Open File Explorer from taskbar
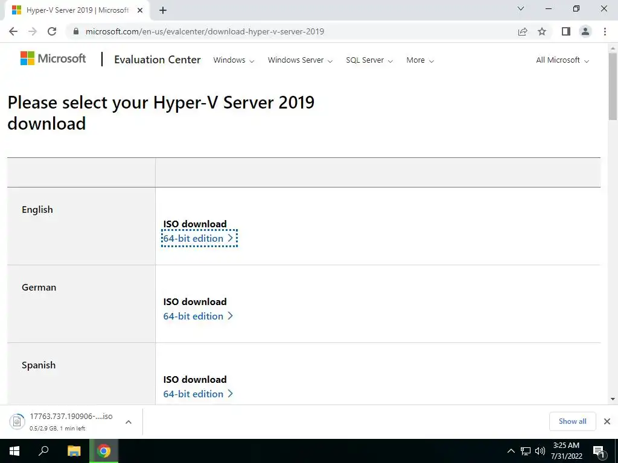 74,451
